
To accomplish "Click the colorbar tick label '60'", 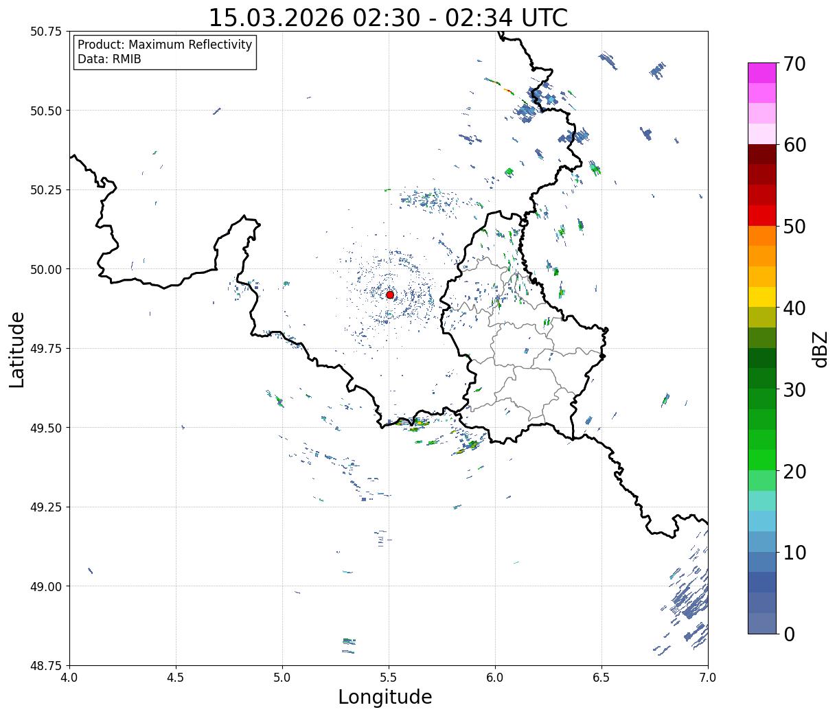I will (x=794, y=145).
